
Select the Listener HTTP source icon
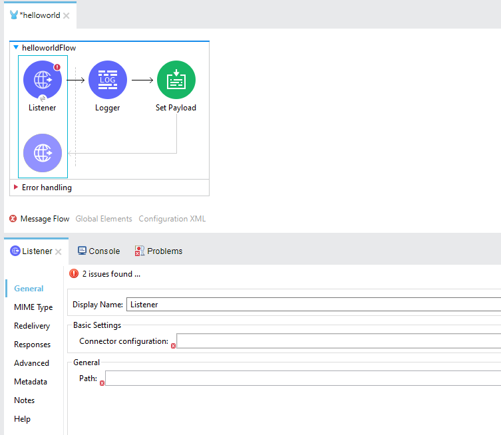(x=43, y=80)
